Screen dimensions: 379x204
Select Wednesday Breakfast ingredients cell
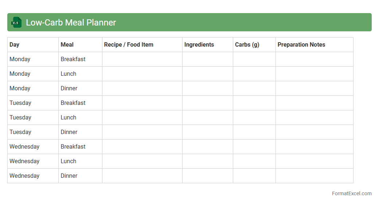[207, 147]
